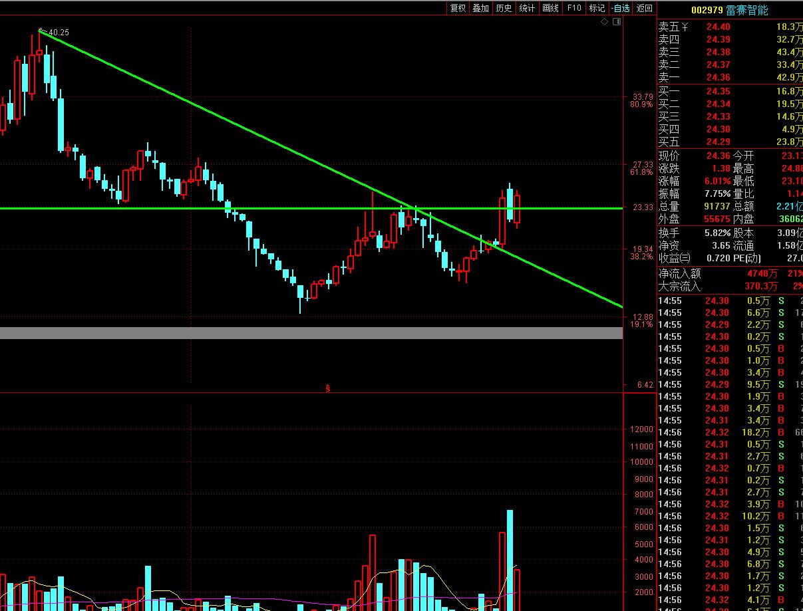Select the 买四 bid price 24.30
Screen dimensions: 803x611
[x=718, y=130]
